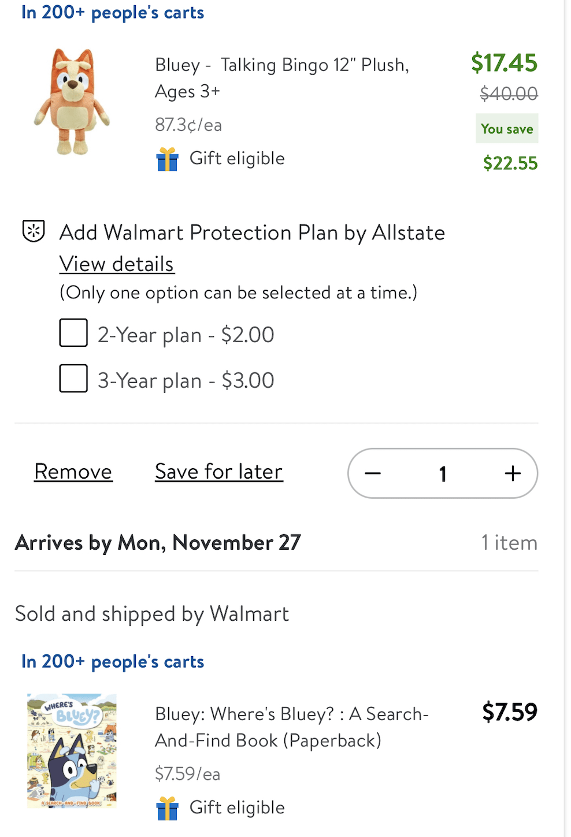Decrease quantity with the minus button
The height and width of the screenshot is (837, 571).
click(x=373, y=473)
